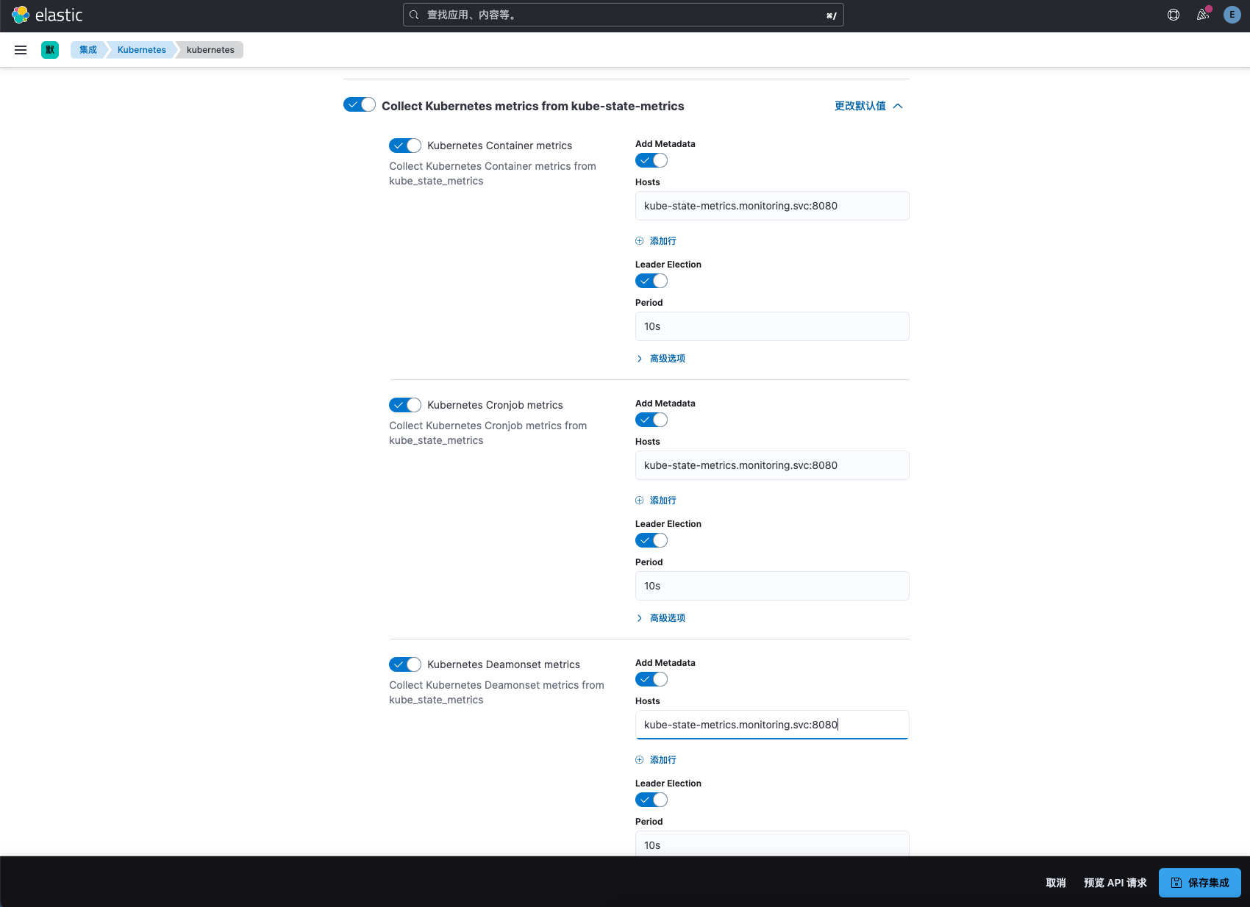Open the hamburger navigation menu
Image resolution: width=1250 pixels, height=907 pixels.
pos(21,50)
